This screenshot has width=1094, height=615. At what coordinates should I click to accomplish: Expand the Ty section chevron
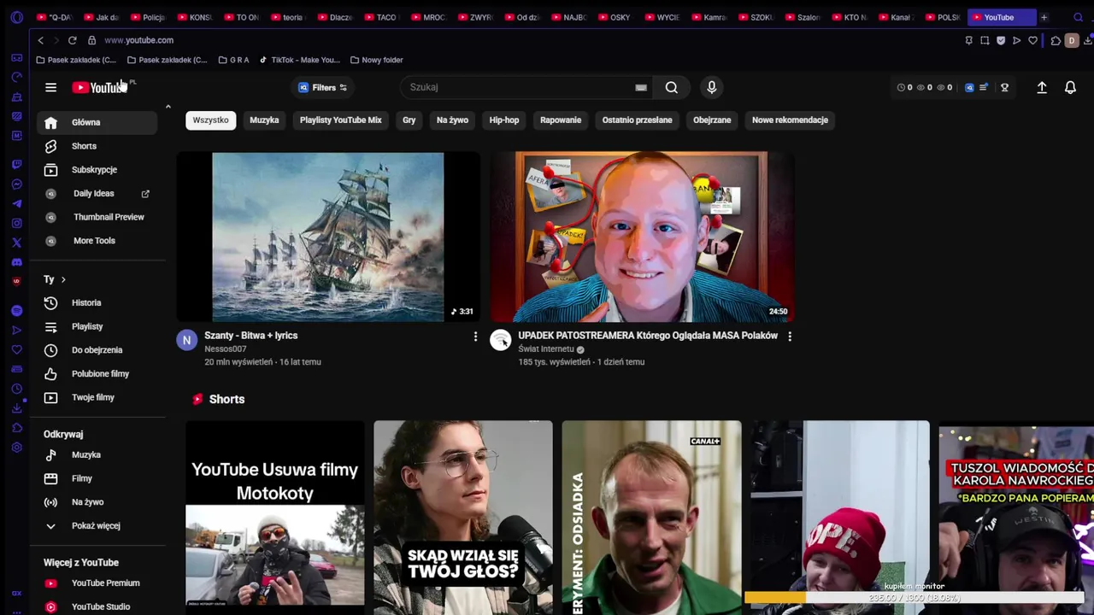point(62,279)
